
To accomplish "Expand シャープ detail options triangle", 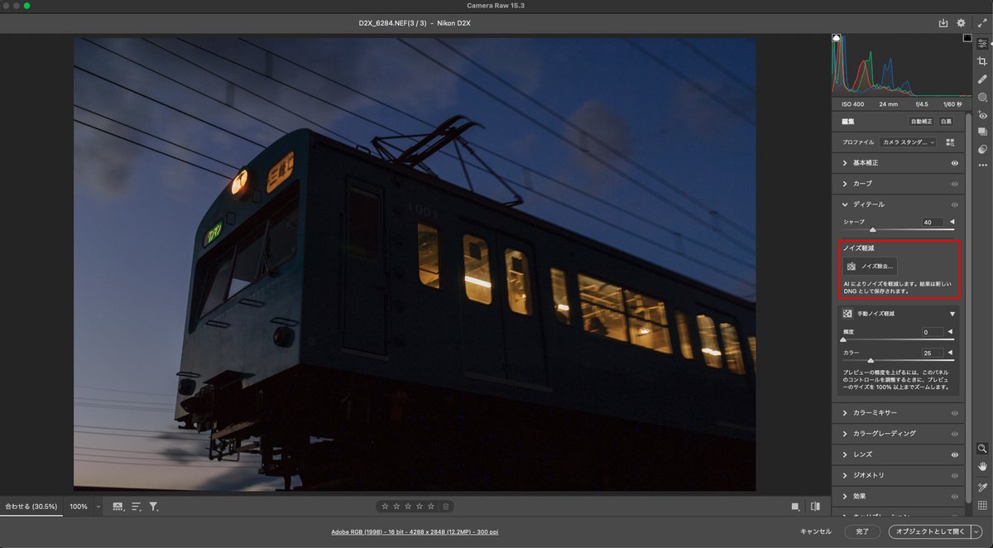I will coord(952,222).
